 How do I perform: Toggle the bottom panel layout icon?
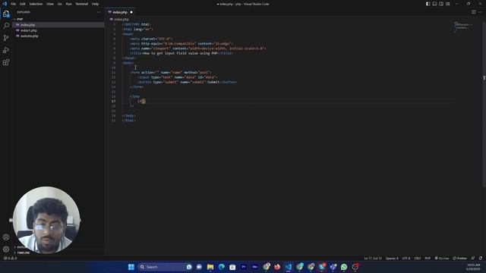434,4
